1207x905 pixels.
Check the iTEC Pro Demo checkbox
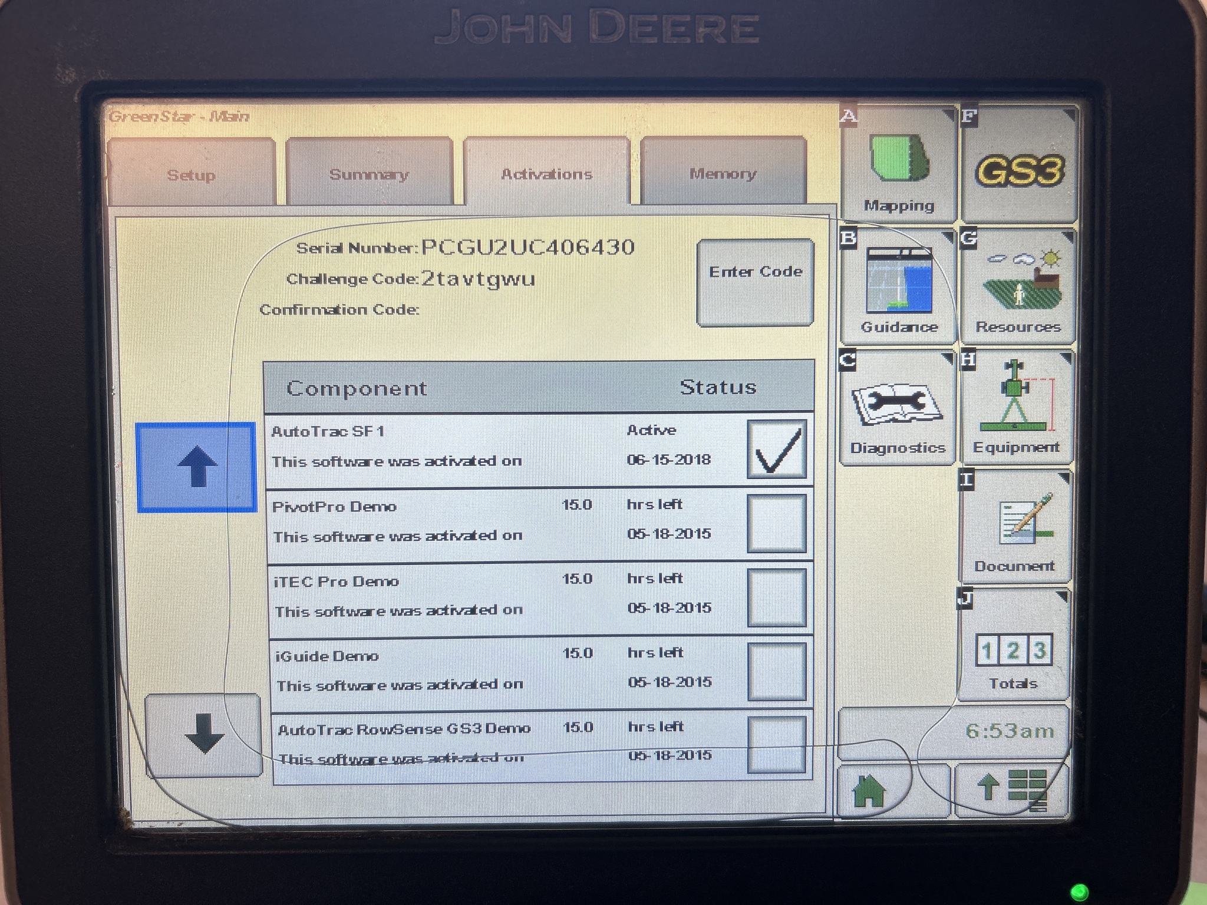[x=776, y=597]
